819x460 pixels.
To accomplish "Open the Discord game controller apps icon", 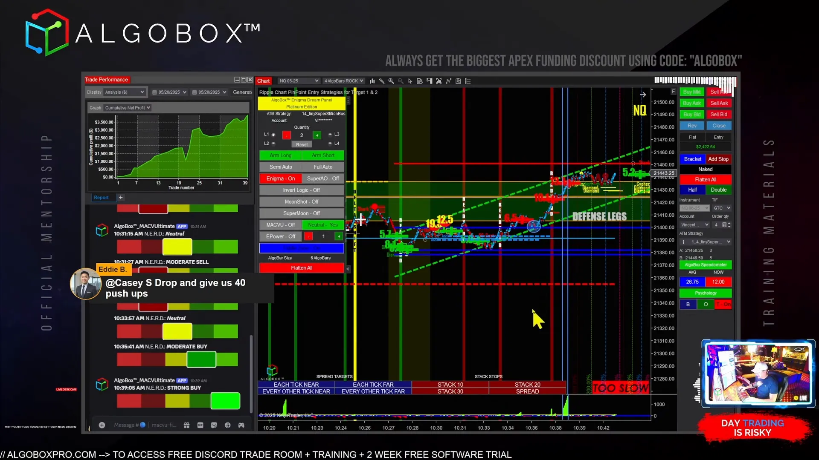I will 241,425.
